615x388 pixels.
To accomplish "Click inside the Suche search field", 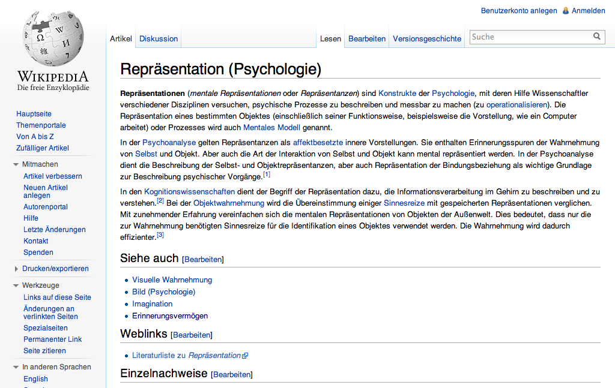I will [532, 37].
